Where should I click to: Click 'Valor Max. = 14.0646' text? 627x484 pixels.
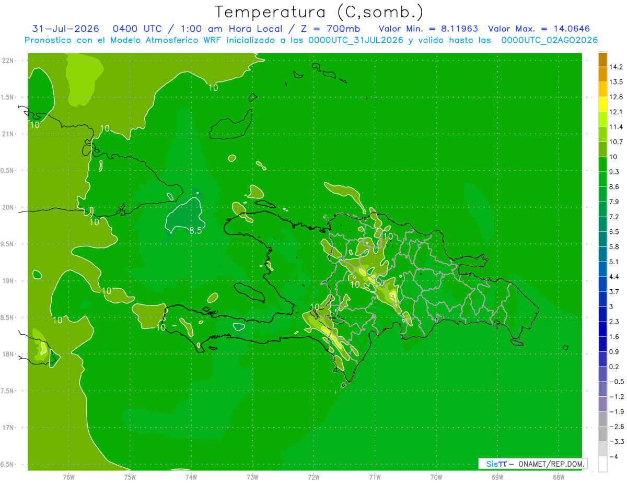click(x=539, y=29)
